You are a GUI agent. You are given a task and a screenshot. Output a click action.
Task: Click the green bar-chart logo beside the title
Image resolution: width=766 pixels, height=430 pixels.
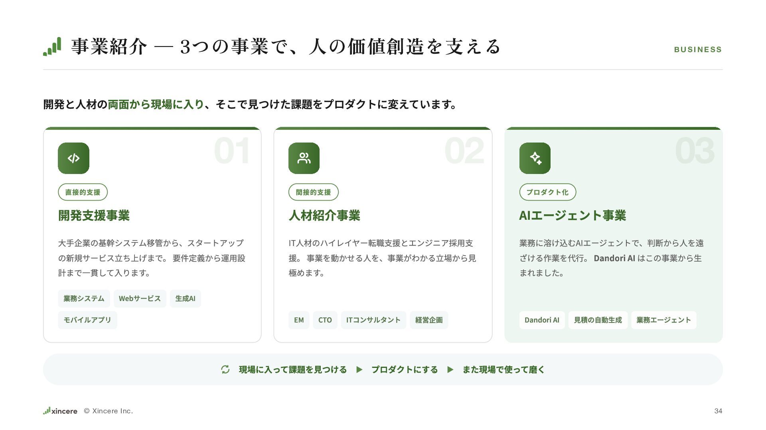coord(52,47)
